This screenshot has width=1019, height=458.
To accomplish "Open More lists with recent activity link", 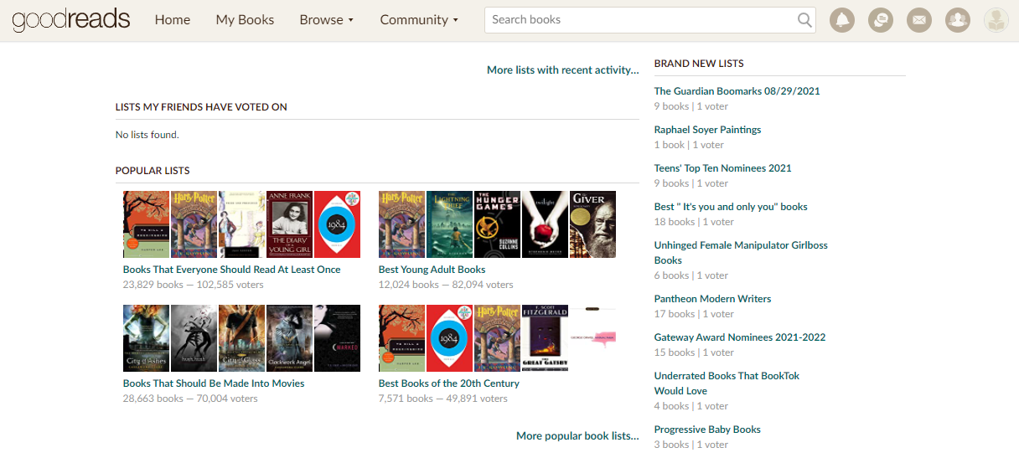I will point(563,70).
